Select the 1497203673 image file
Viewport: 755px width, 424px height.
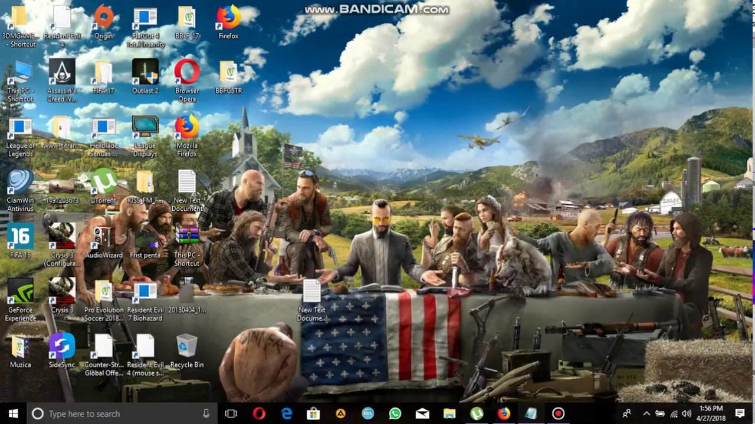[x=61, y=191]
